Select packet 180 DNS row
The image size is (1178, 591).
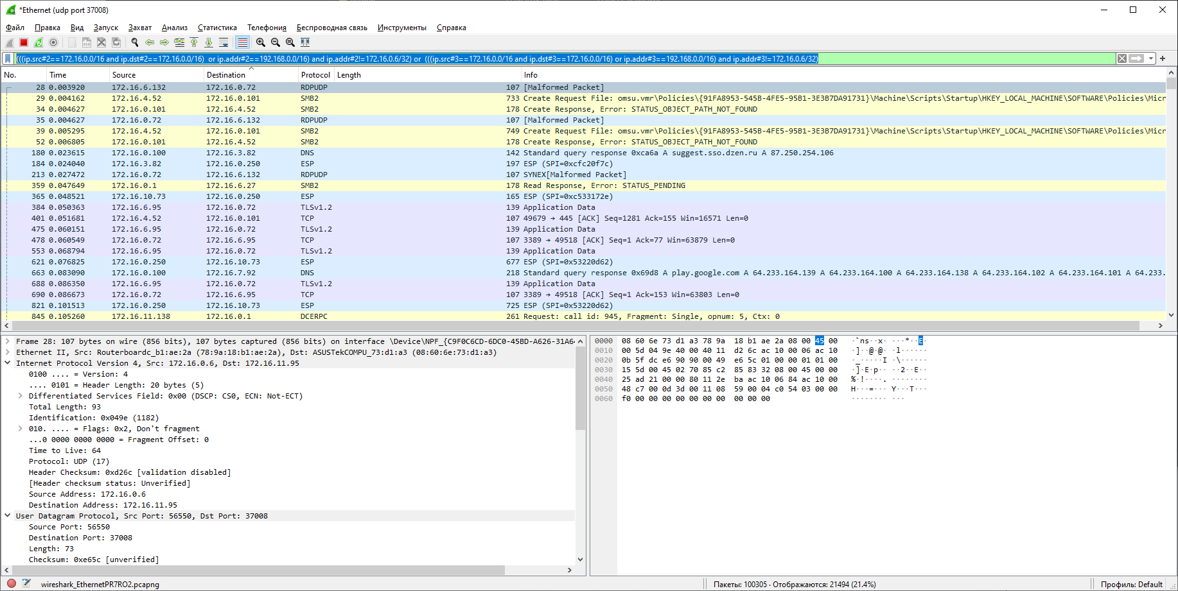583,153
